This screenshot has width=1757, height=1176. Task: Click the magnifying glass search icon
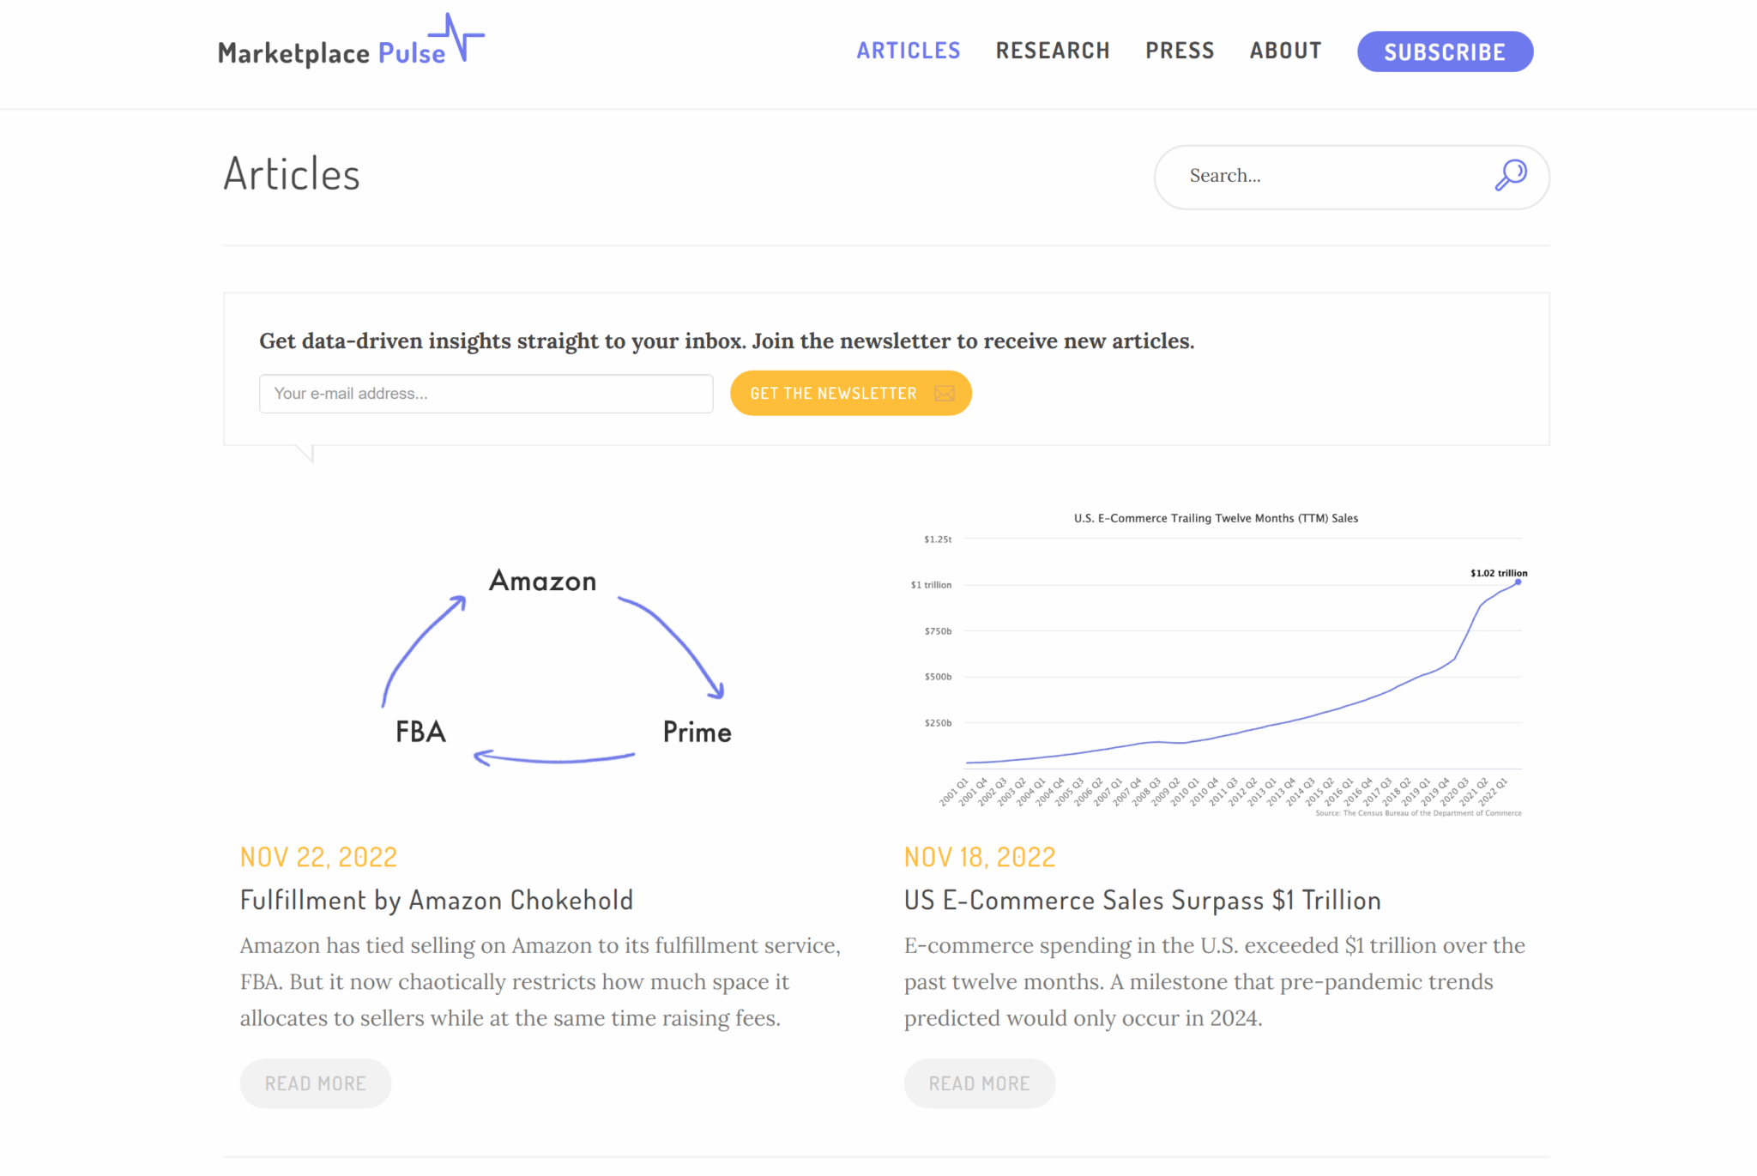[x=1511, y=175]
